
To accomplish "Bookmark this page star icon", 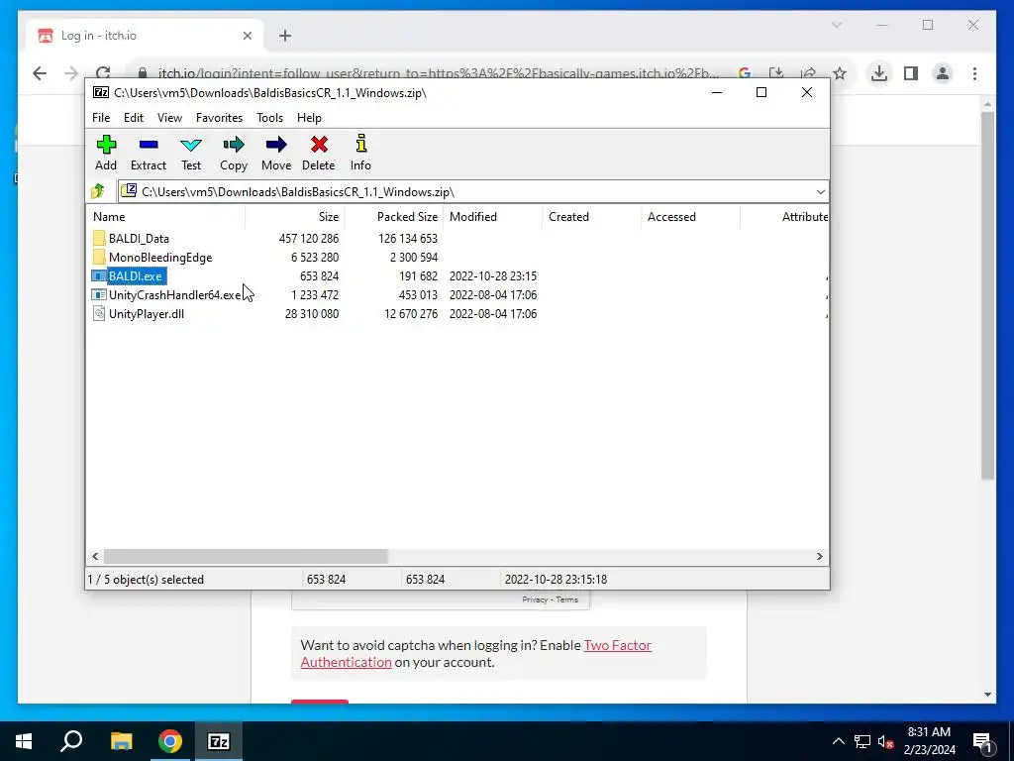I will pyautogui.click(x=840, y=73).
